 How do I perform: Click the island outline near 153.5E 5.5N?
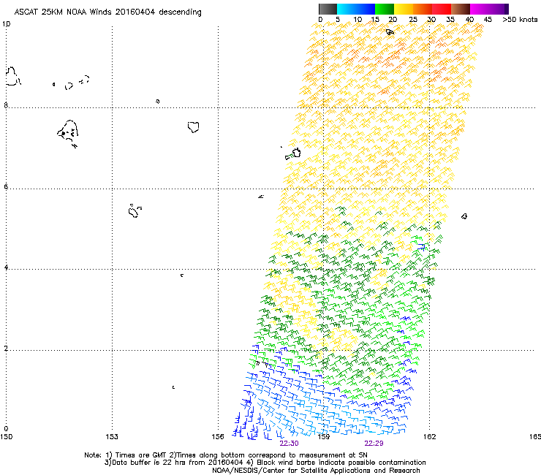pyautogui.click(x=135, y=210)
